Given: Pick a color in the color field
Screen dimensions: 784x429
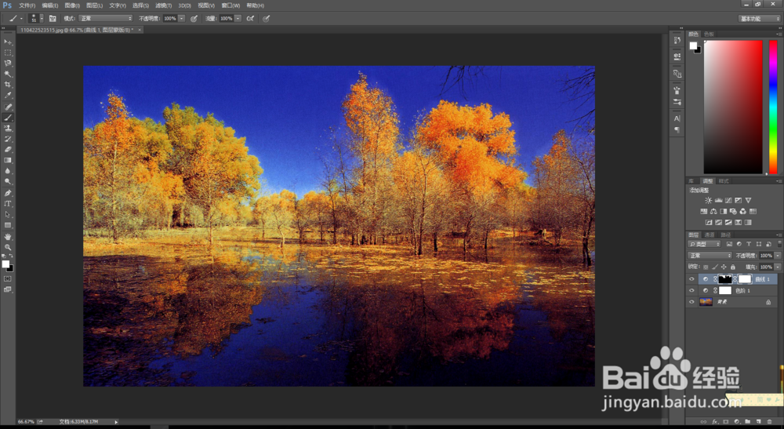Looking at the screenshot, I should pos(733,107).
